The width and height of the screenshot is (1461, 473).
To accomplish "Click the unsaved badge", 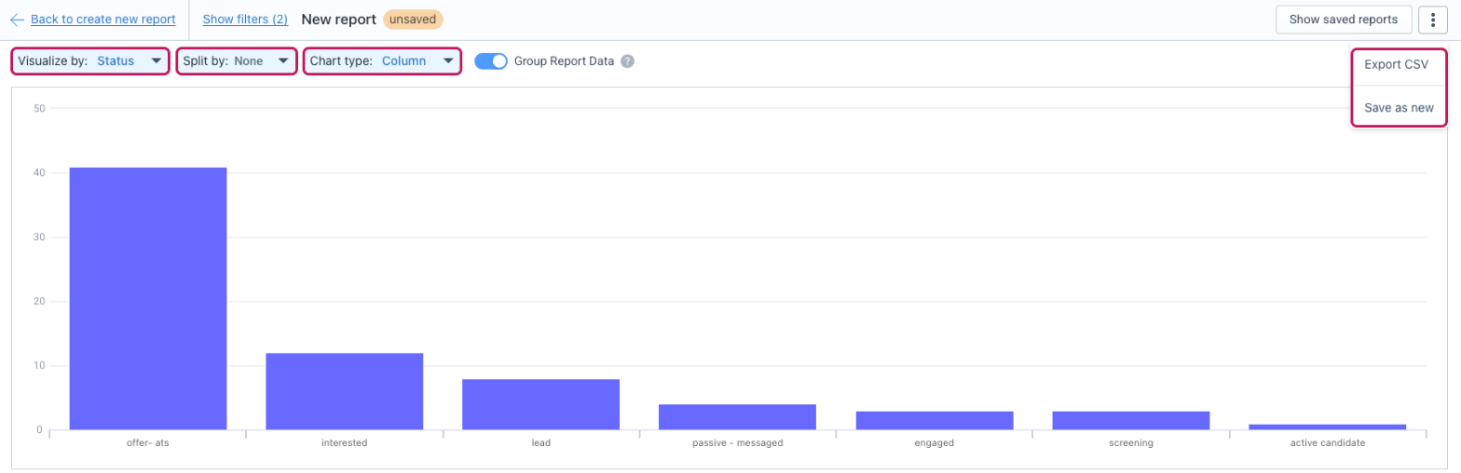I will coord(413,19).
